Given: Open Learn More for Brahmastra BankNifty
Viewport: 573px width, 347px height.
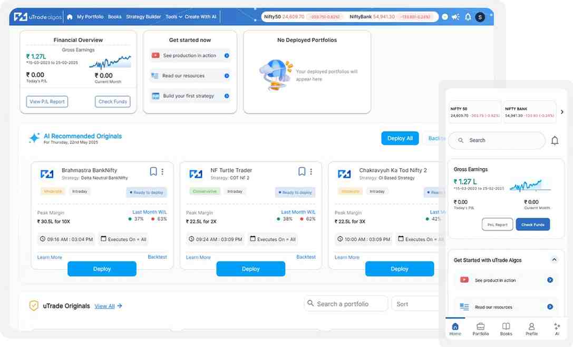Looking at the screenshot, I should [x=50, y=257].
